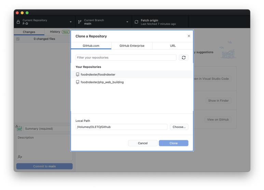This screenshot has height=190, width=264.
Task: Switch to the GitHub Enterprise tab
Action: point(132,46)
